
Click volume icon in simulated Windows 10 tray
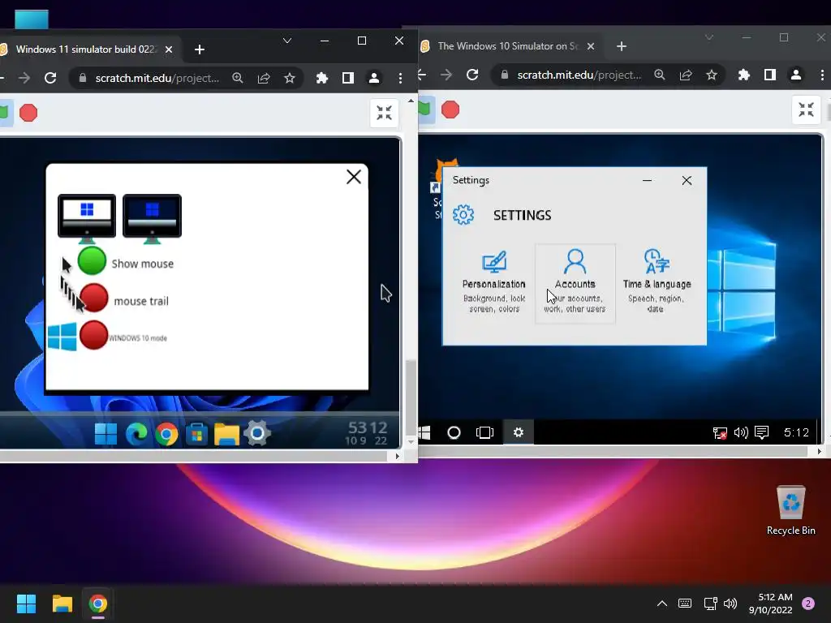pyautogui.click(x=741, y=433)
